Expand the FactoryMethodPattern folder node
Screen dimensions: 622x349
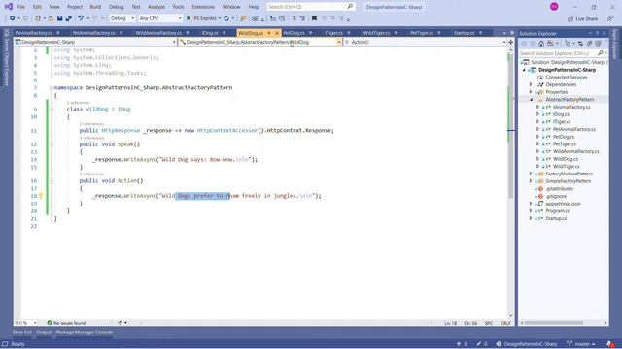click(x=531, y=174)
